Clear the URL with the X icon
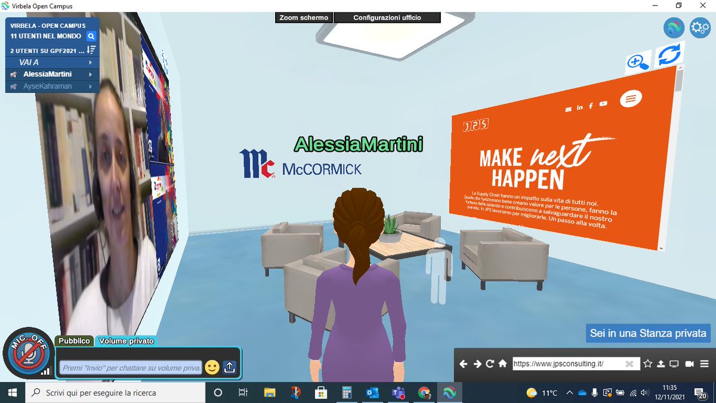This screenshot has width=716, height=403. point(629,364)
